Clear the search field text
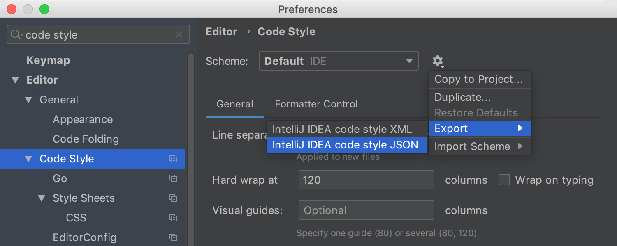Screen dimensions: 617x246 pyautogui.click(x=179, y=35)
